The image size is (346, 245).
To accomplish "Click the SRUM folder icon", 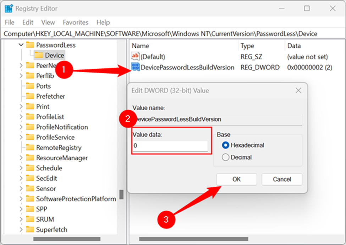I will 30,219.
